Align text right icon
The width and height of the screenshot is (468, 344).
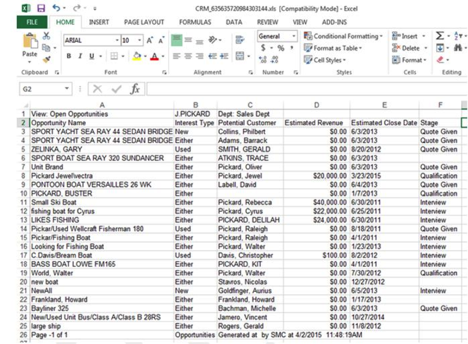pos(199,56)
